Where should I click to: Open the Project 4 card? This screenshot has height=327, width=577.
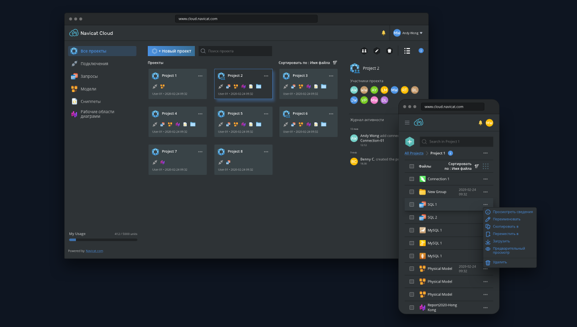coord(177,122)
